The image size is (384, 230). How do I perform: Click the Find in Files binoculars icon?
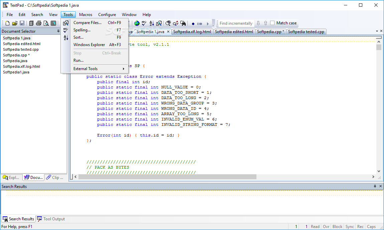click(x=183, y=23)
